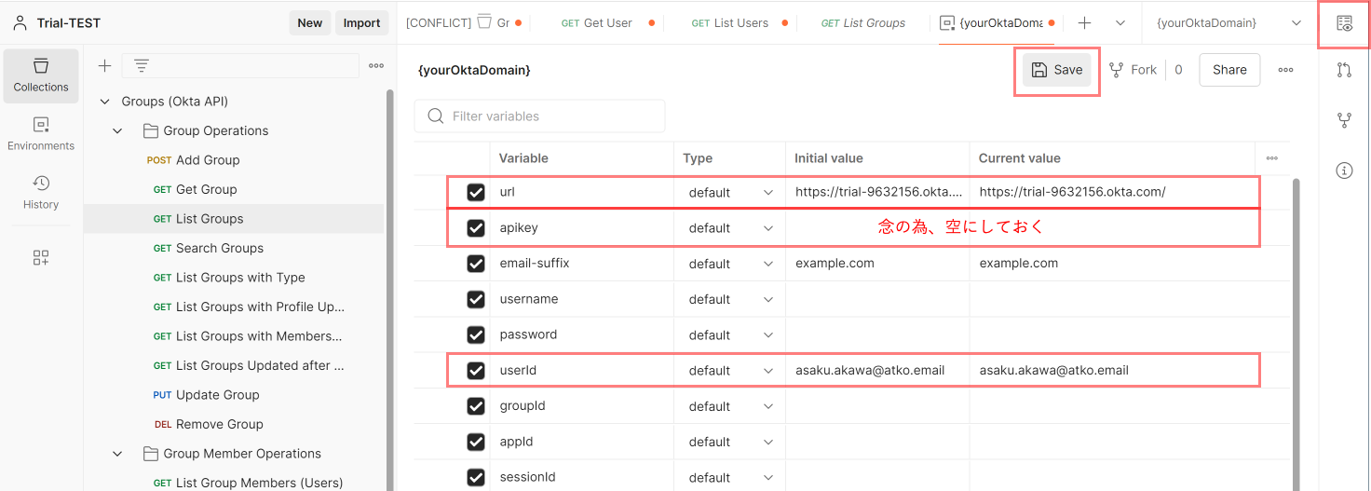This screenshot has height=491, width=1371.
Task: Open the pull request icon in right sidebar
Action: coord(1344,70)
